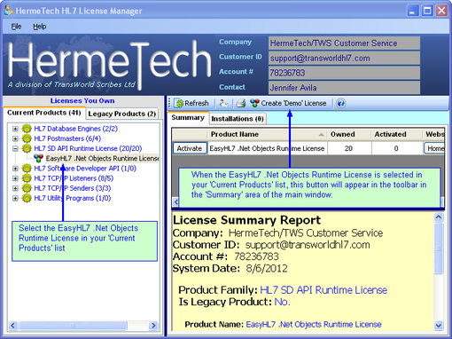Click right arrow of product tree scrollbar
Viewport: 452px width, 339px height.
pyautogui.click(x=153, y=326)
